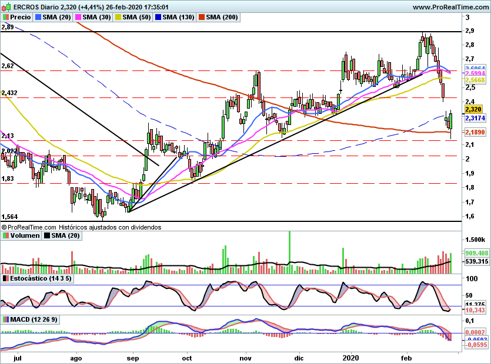Click the ago label on time axis
Screen dimensions: 491x364
pyautogui.click(x=76, y=358)
